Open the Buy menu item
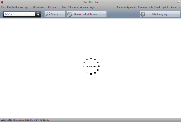The image size is (181, 122). [64, 7]
